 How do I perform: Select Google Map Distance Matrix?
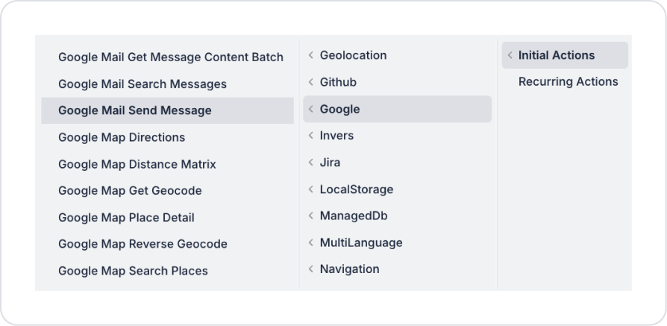(137, 164)
